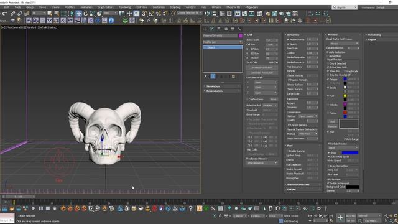This screenshot has height=224, width=398.
Task: Toggle the Gravity checkbox in Dynamics
Action: click(x=288, y=44)
